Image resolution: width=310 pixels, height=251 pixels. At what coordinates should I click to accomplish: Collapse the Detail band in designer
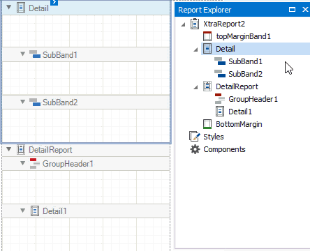(x=9, y=7)
